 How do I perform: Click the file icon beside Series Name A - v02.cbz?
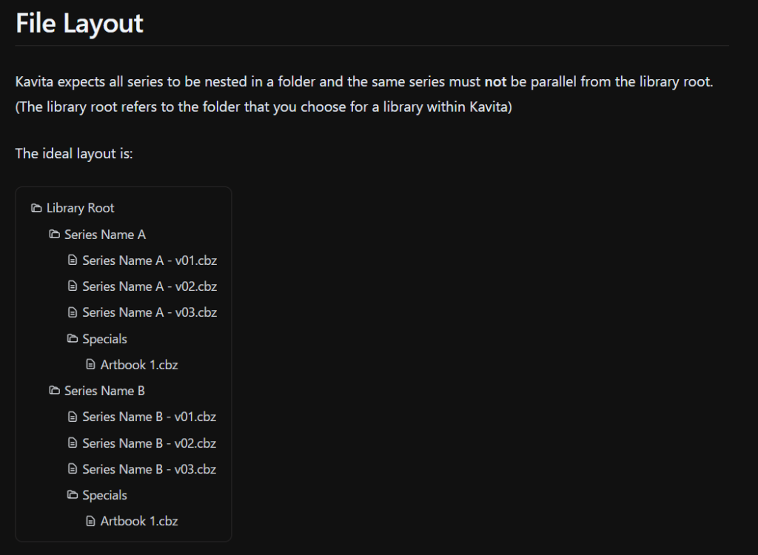[73, 286]
